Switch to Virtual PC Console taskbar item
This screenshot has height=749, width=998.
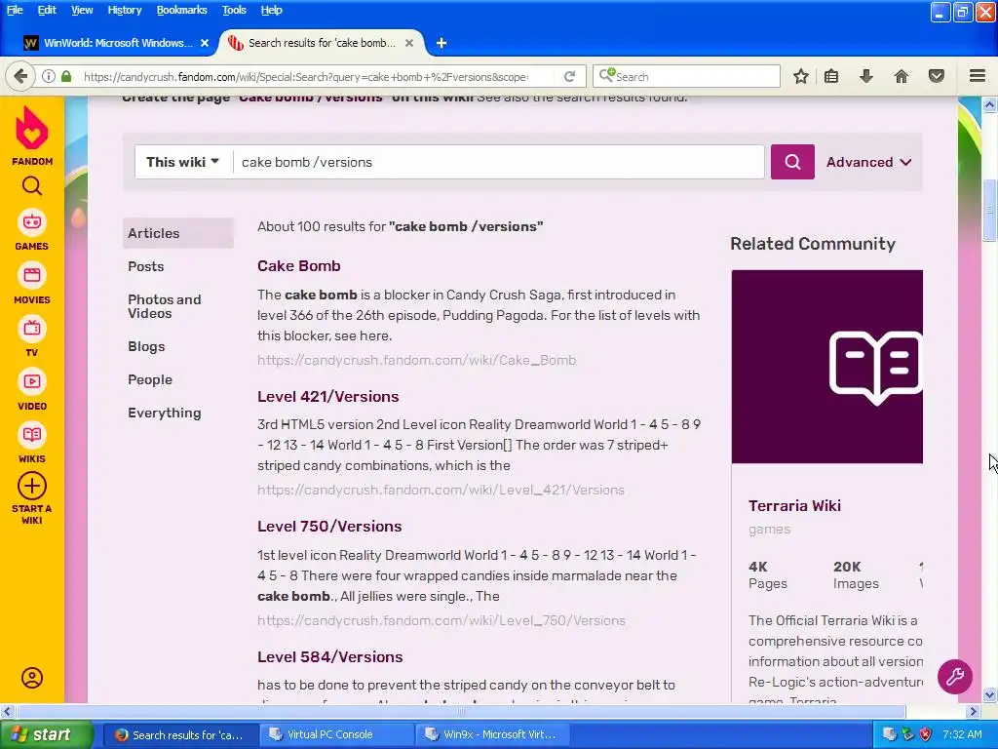click(x=336, y=734)
